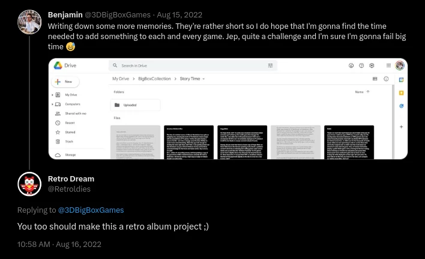Screen dimensions: 425x259
Task: Show details via the info icon
Action: click(386, 79)
